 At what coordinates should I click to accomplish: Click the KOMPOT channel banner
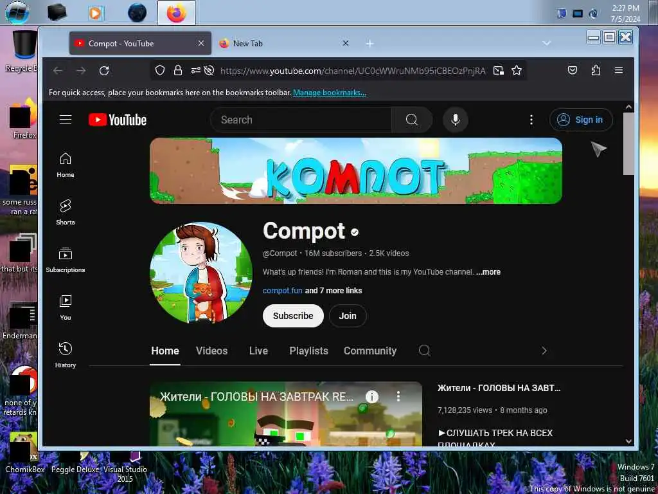pos(356,170)
